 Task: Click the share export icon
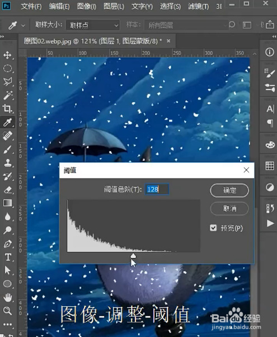click(270, 25)
